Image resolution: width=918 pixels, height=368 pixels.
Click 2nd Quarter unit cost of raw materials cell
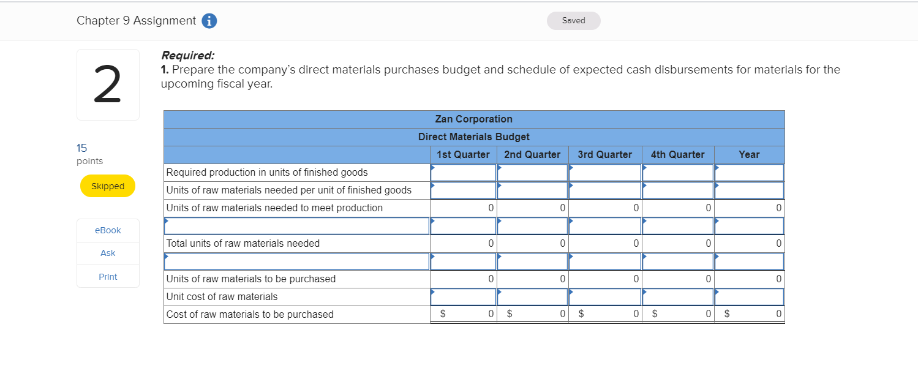(532, 297)
